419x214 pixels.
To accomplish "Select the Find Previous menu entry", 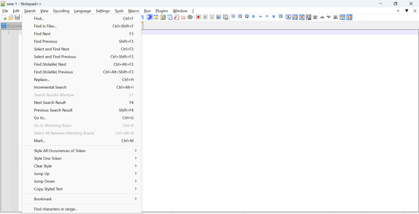I will pyautogui.click(x=82, y=41).
